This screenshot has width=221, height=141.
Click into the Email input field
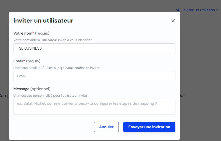[x=94, y=76]
